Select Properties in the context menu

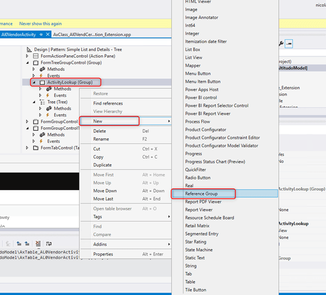(103, 254)
